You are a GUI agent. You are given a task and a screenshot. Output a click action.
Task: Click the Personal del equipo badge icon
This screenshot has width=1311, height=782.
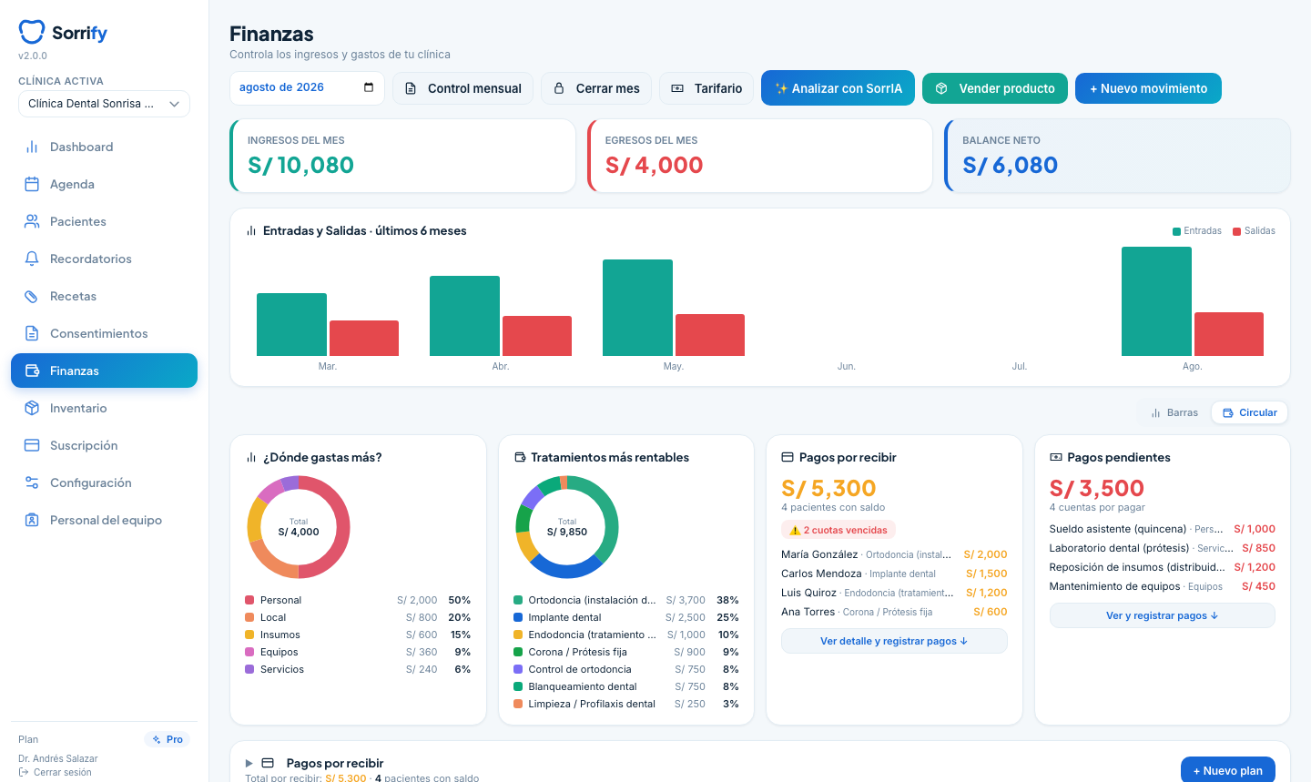tap(32, 520)
